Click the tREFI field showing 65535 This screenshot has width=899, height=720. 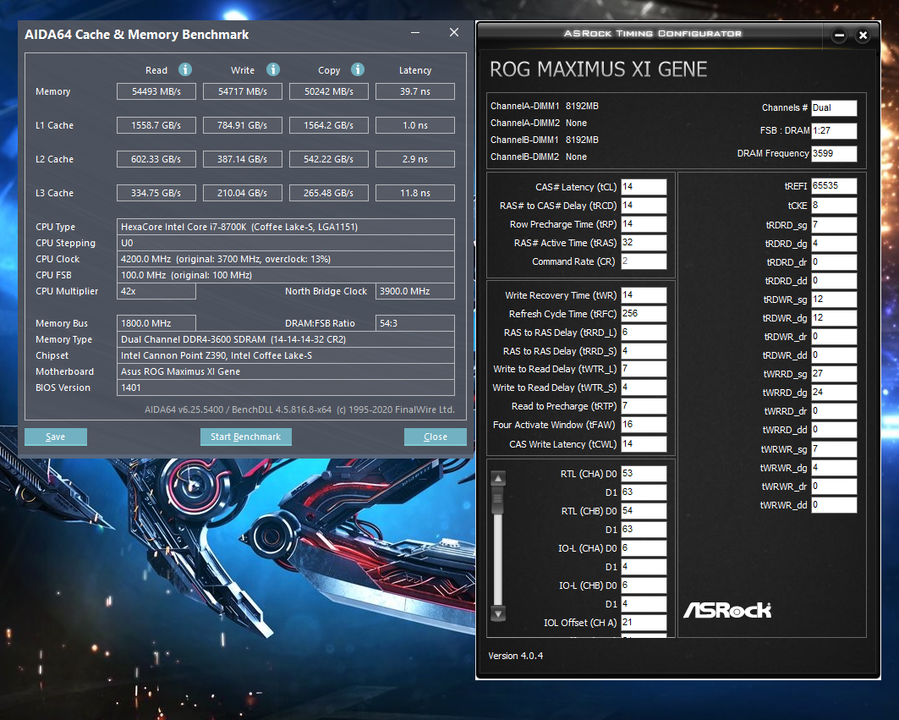[x=834, y=186]
